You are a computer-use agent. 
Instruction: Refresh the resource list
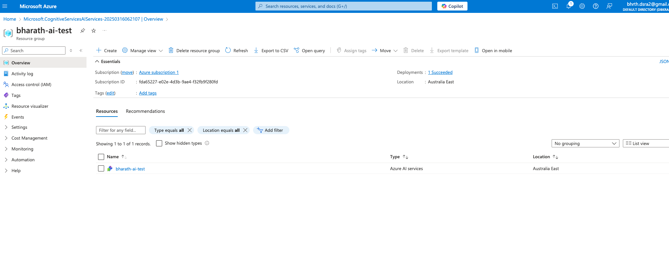tap(237, 50)
